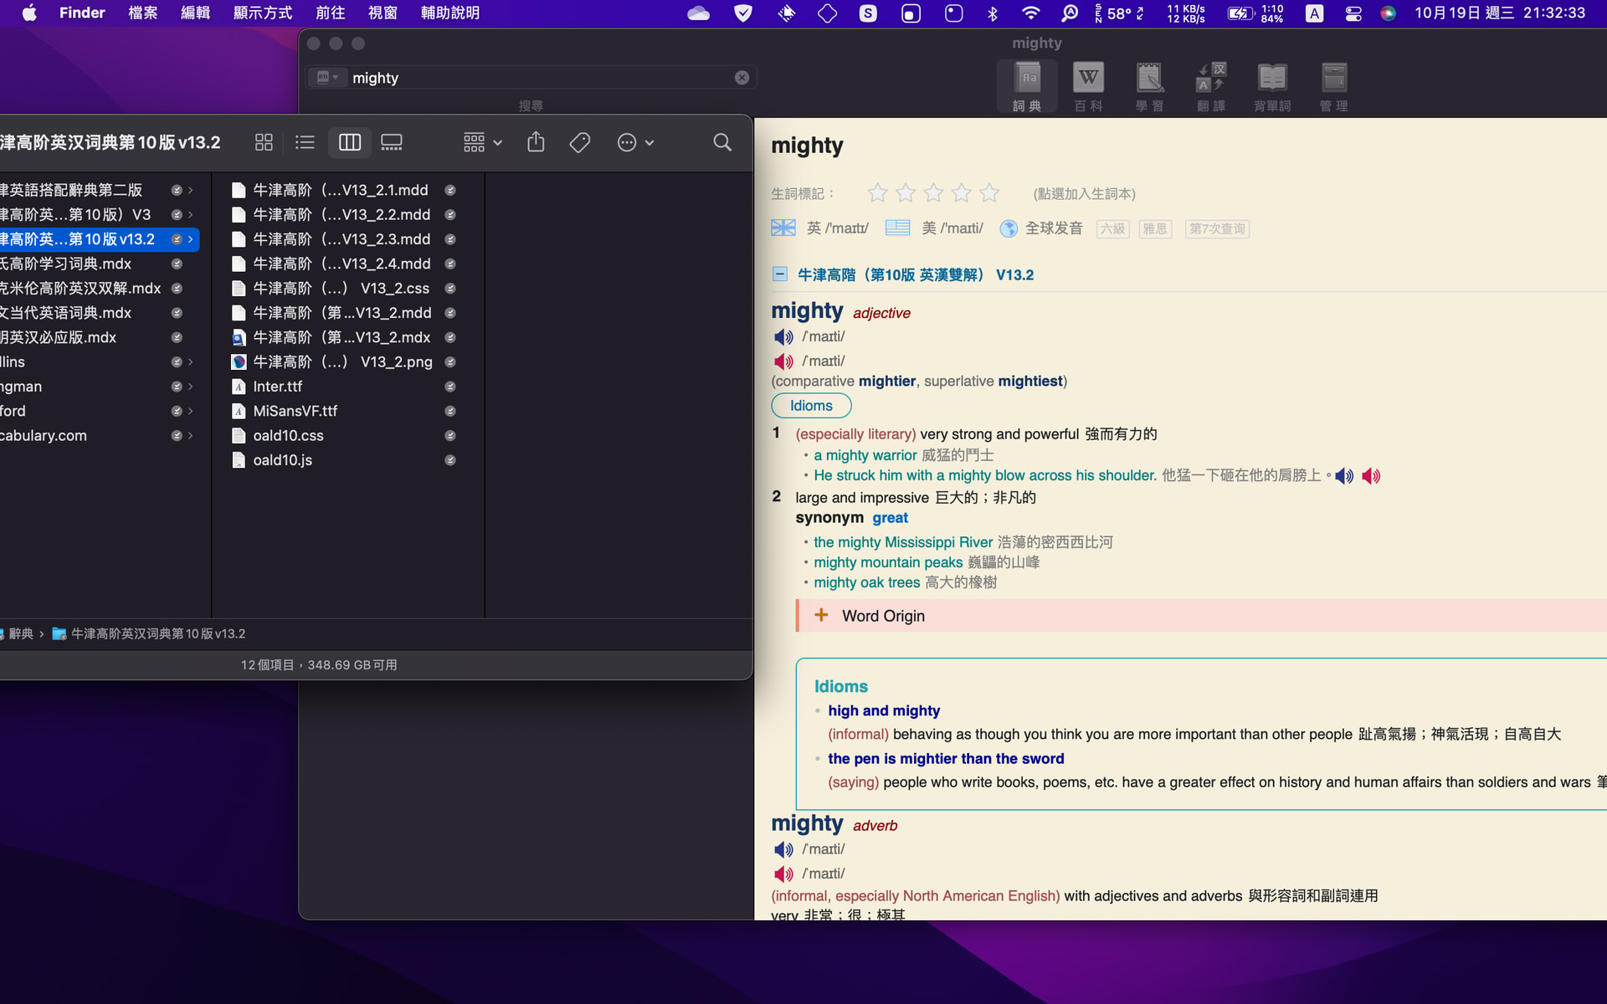Viewport: 1607px width, 1004px height.
Task: Switch Finder to column view
Action: (350, 142)
